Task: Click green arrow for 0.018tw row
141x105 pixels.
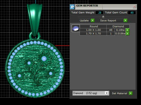Action: (x=127, y=34)
